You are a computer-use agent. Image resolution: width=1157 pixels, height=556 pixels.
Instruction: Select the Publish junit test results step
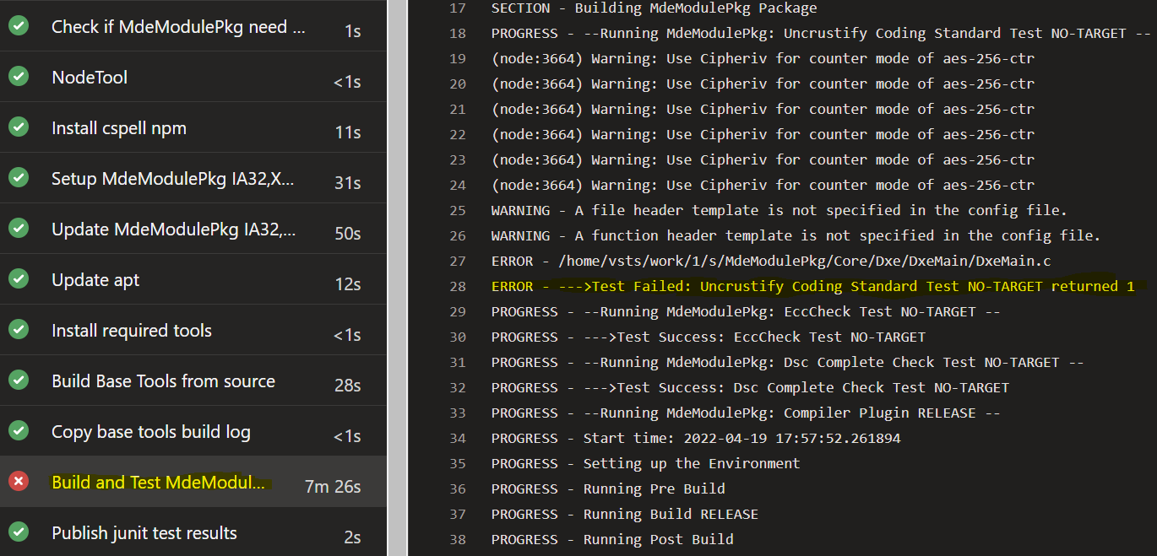tap(144, 533)
